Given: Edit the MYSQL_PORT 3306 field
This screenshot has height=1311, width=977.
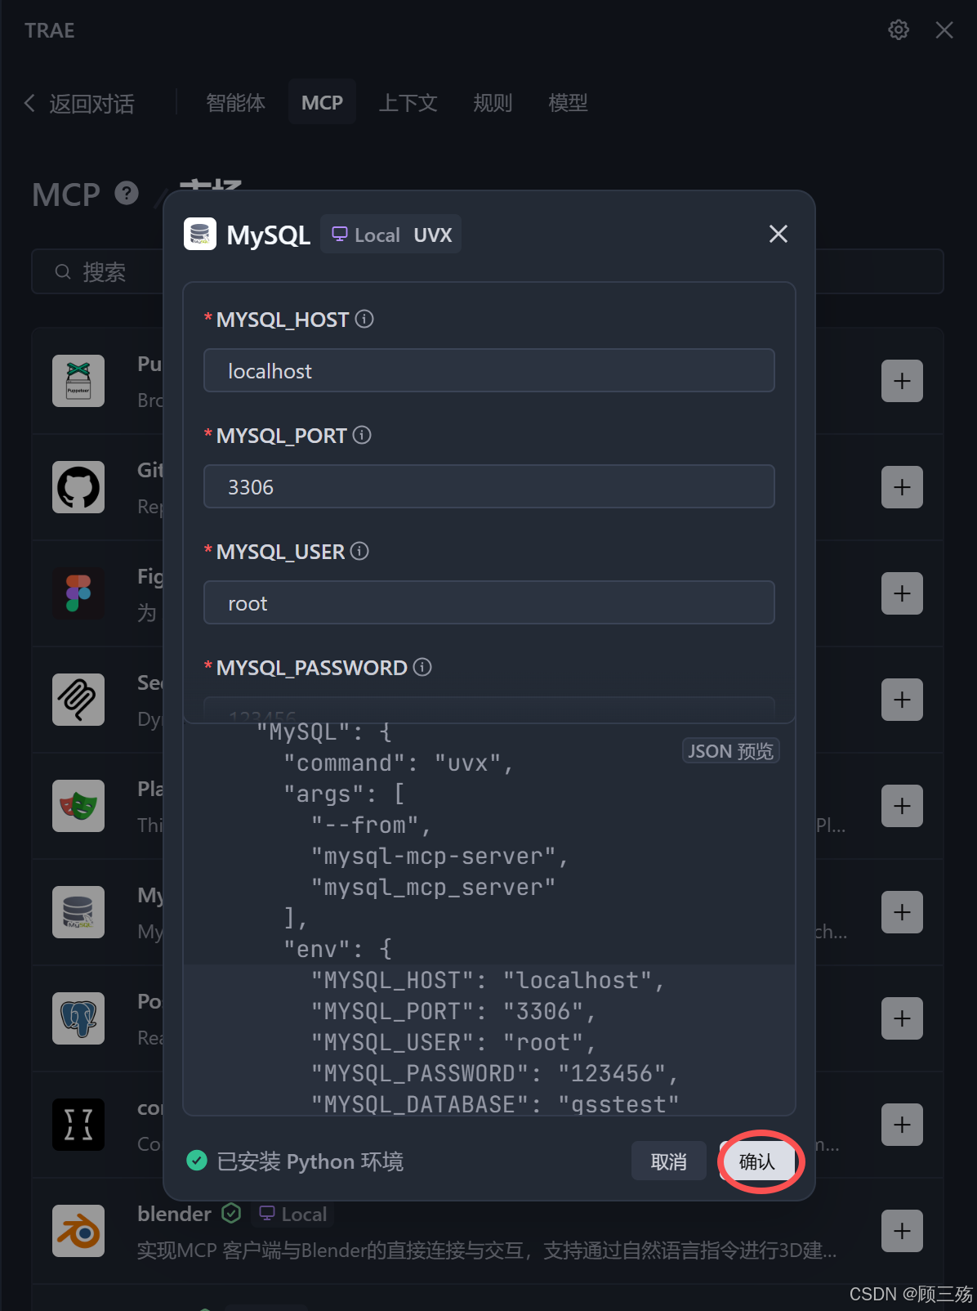Looking at the screenshot, I should pos(489,487).
